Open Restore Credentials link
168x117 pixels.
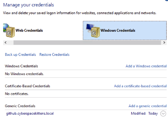(x=54, y=55)
